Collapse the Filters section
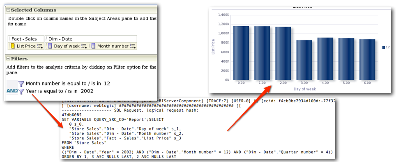The width and height of the screenshot is (396, 162). tap(8, 59)
